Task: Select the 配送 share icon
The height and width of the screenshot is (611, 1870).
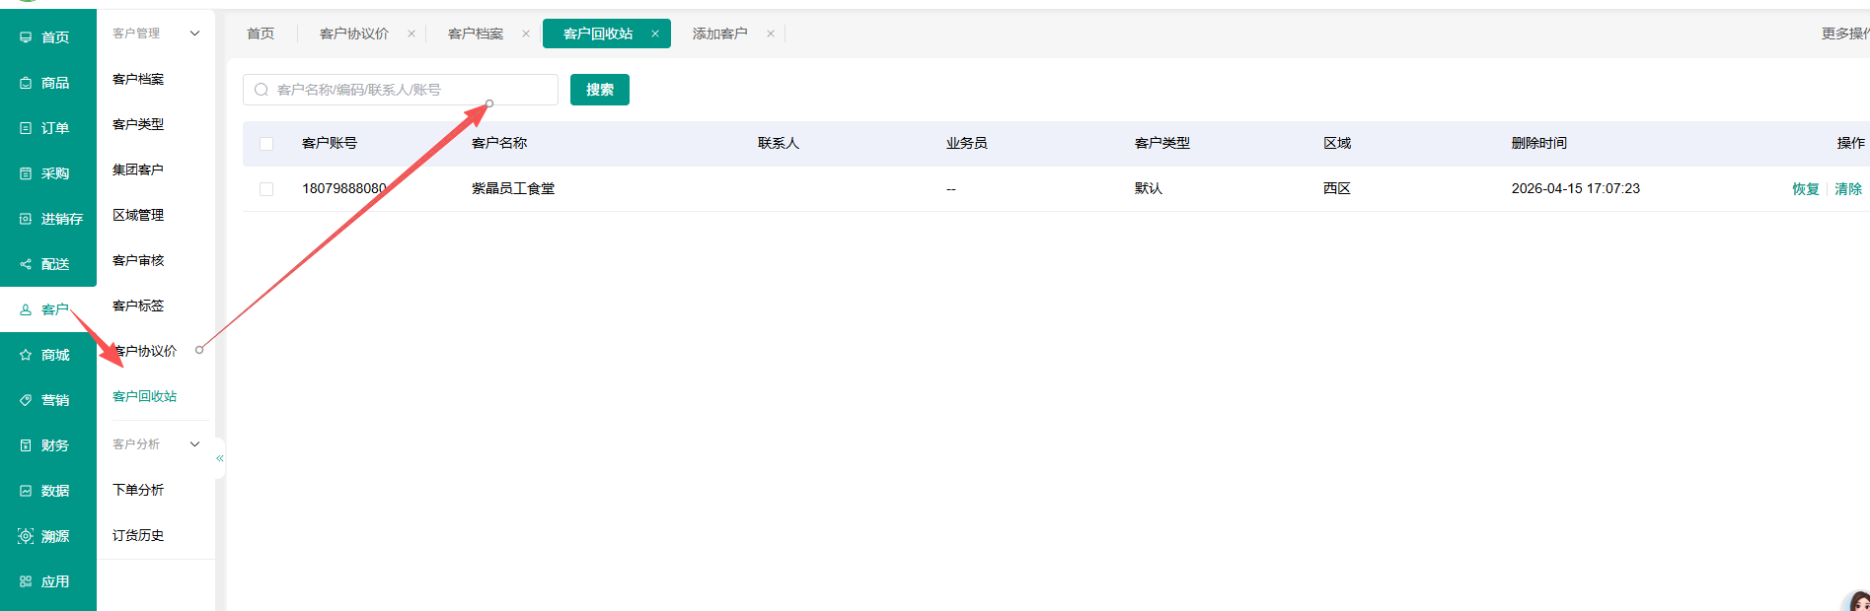Action: [x=26, y=264]
